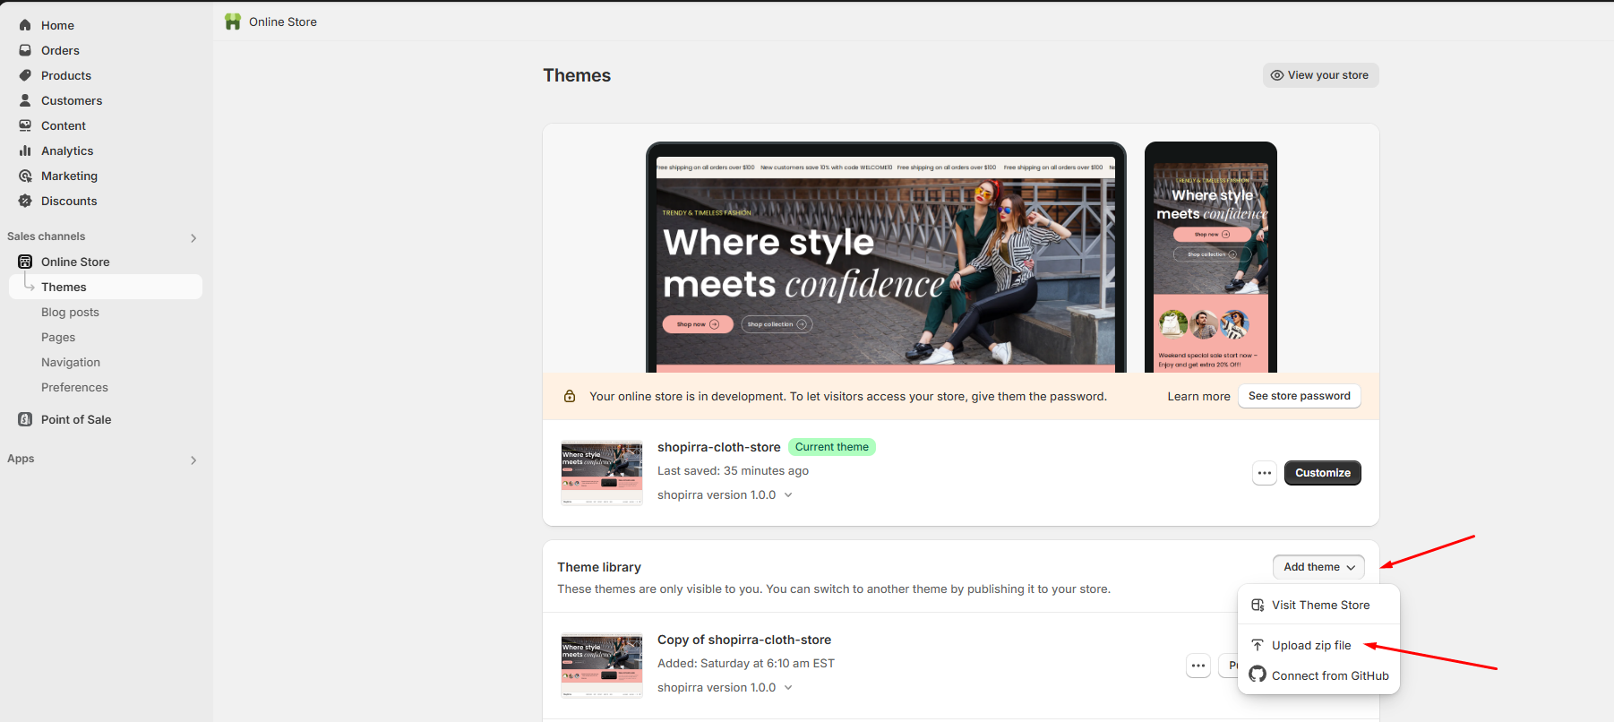The height and width of the screenshot is (722, 1614).
Task: Click the Discounts badge icon
Action: coord(25,201)
